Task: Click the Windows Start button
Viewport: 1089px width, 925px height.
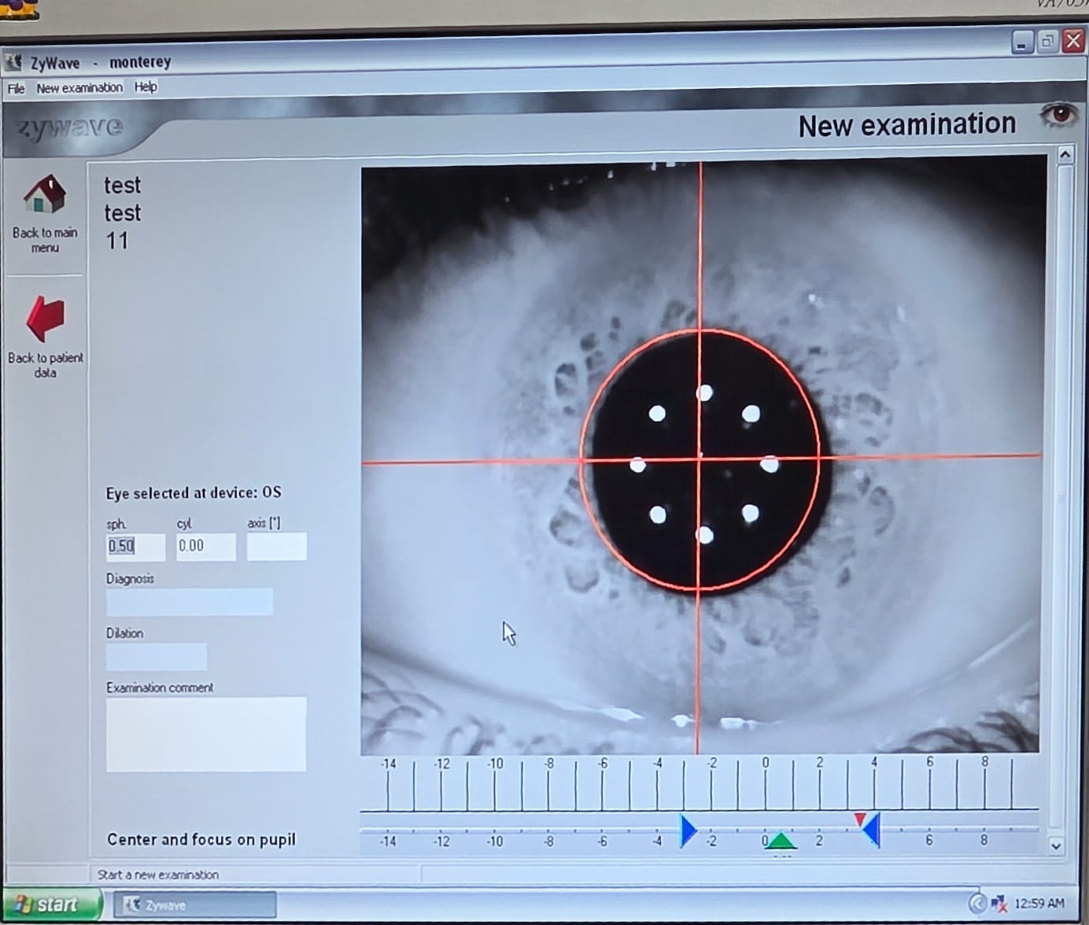Action: pos(49,905)
